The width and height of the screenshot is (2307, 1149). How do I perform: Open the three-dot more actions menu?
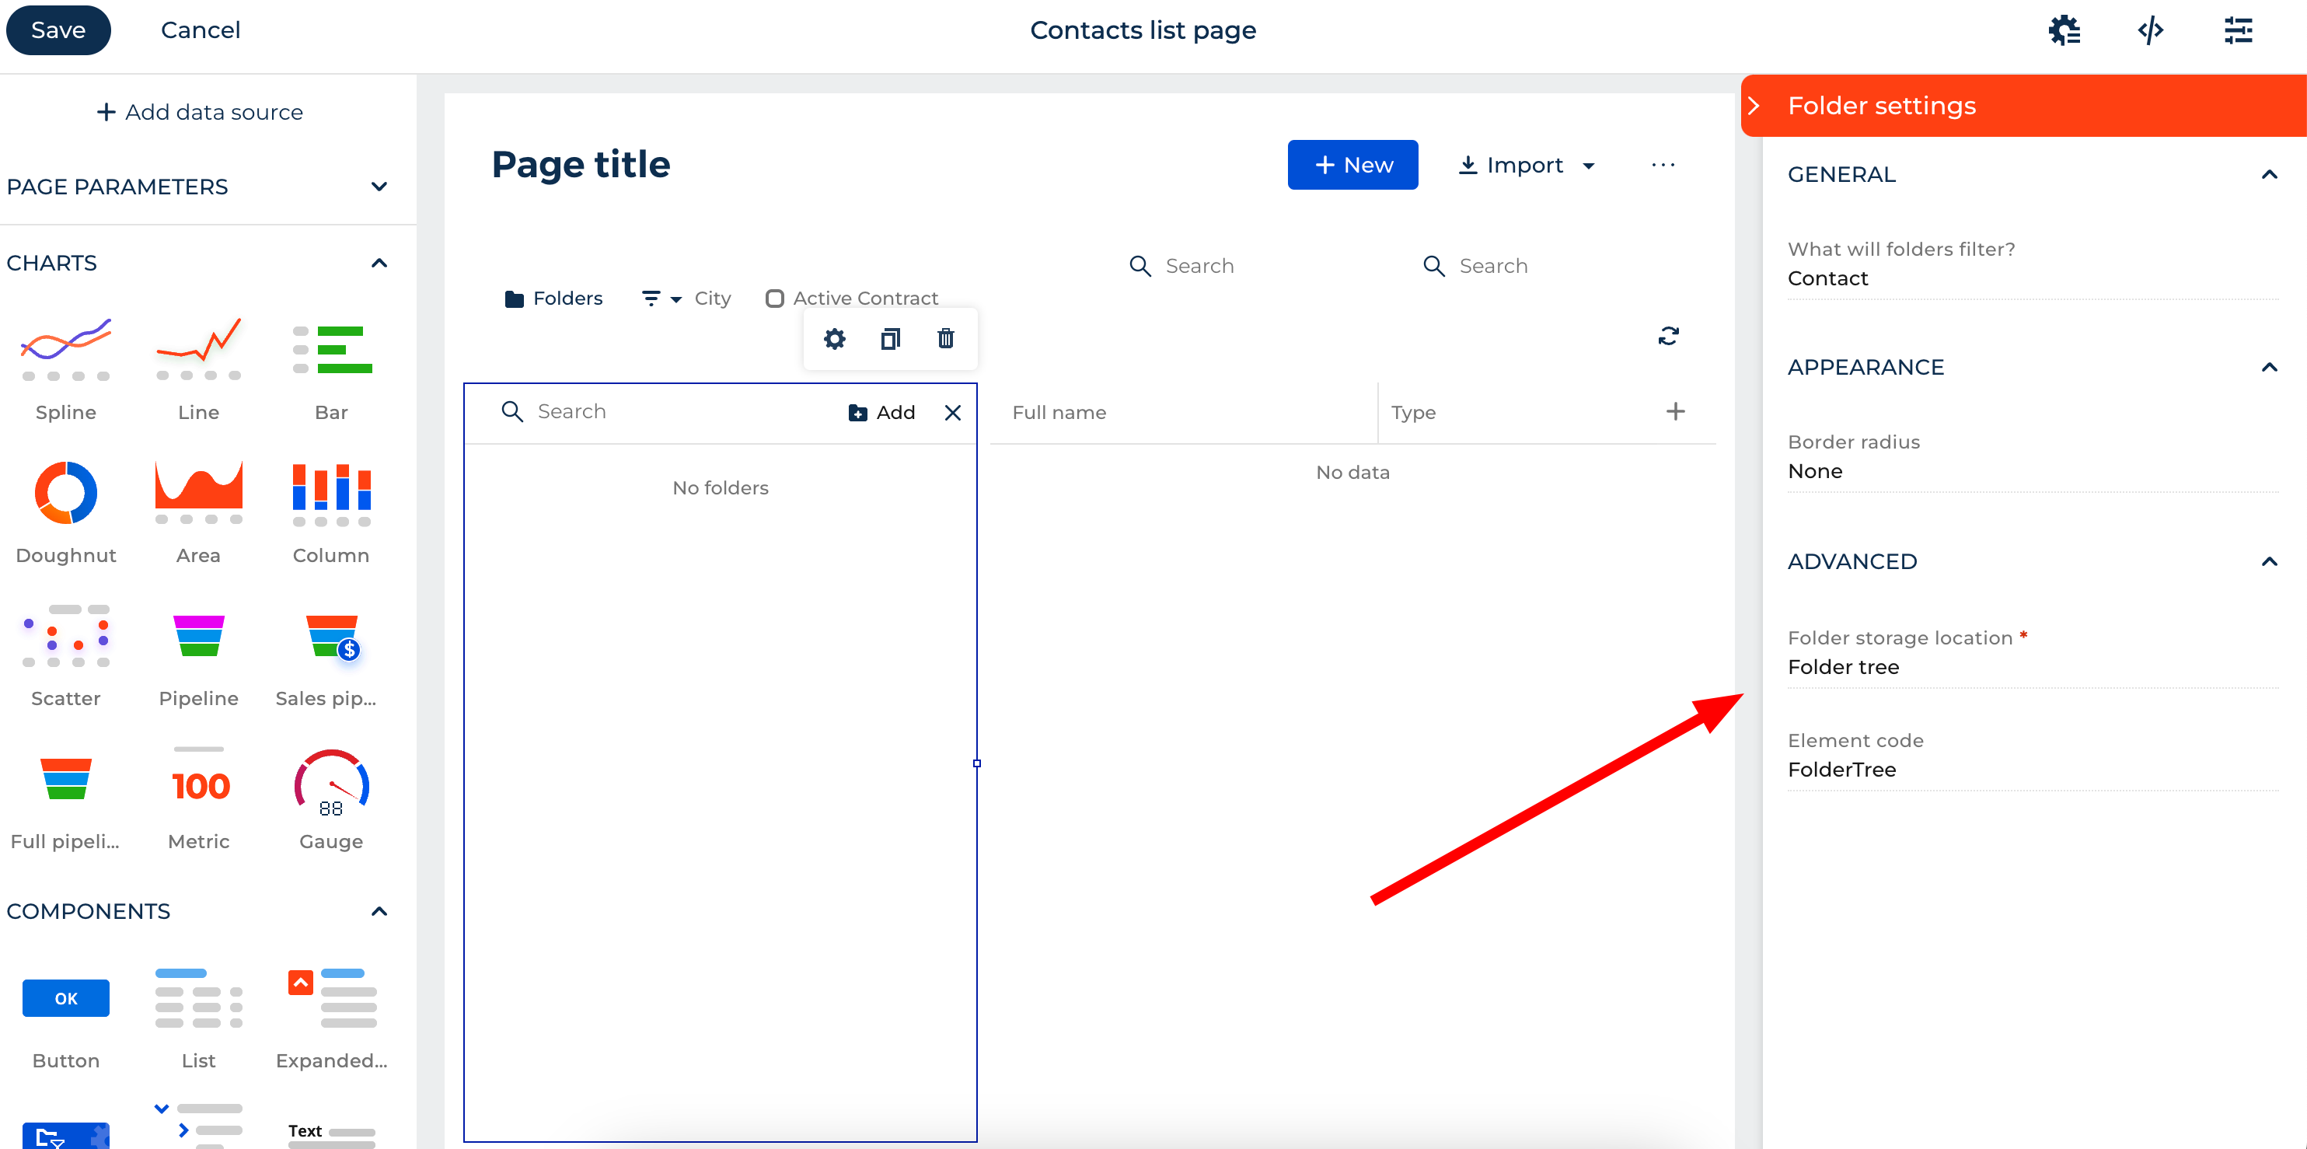[x=1662, y=165]
